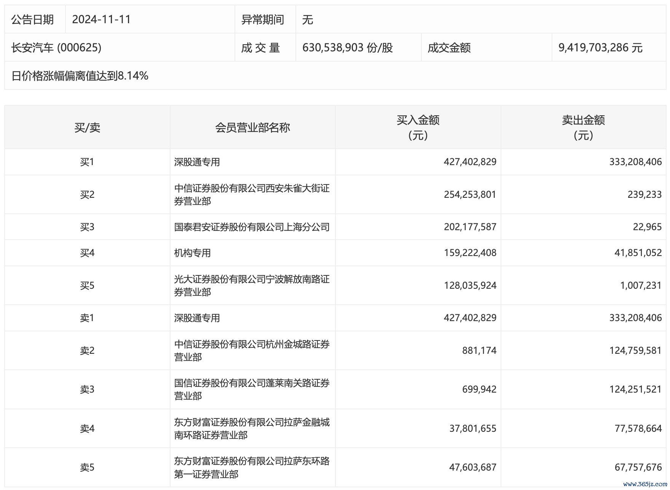This screenshot has width=670, height=490.
Task: Select the 卖5 row label
Action: click(87, 467)
